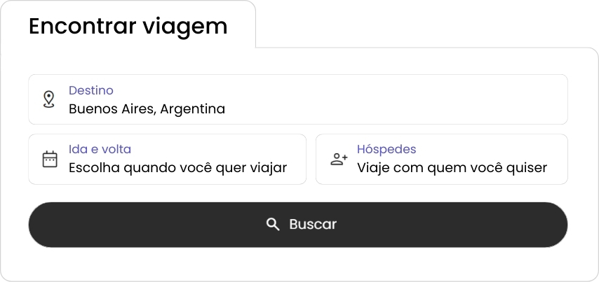Open the Destino destination suggestions field
The height and width of the screenshot is (282, 599).
(297, 99)
